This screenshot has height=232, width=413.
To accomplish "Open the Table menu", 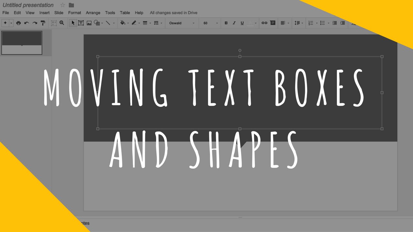I will (125, 13).
